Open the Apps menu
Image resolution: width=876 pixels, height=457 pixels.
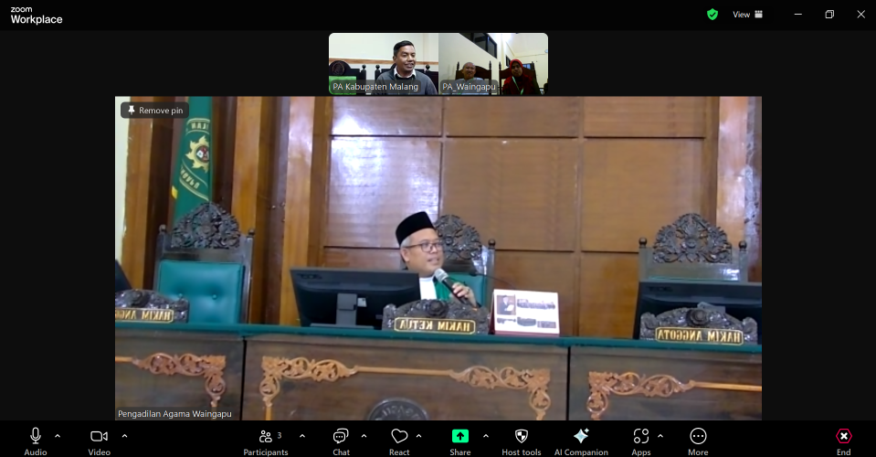pyautogui.click(x=641, y=441)
